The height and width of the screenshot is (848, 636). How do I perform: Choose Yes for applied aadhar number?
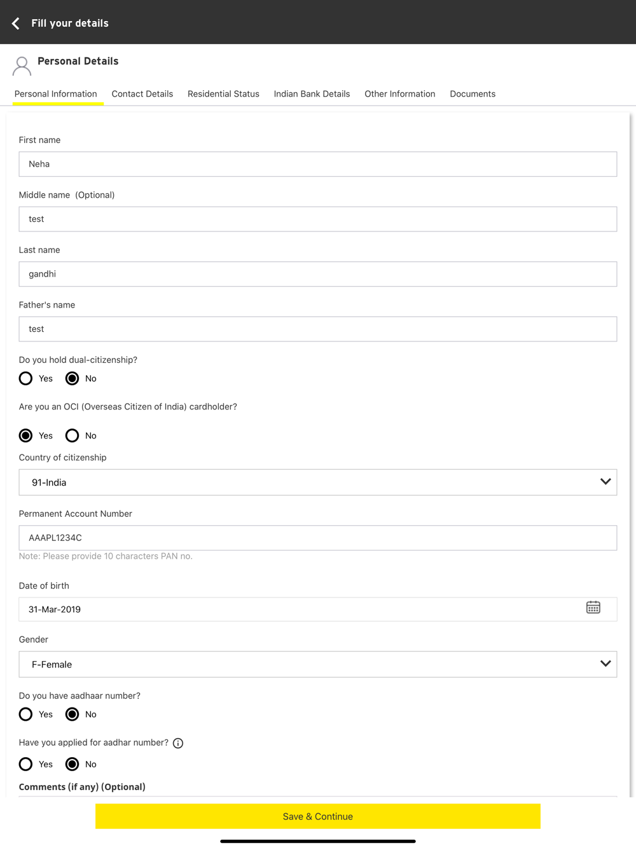coord(25,764)
